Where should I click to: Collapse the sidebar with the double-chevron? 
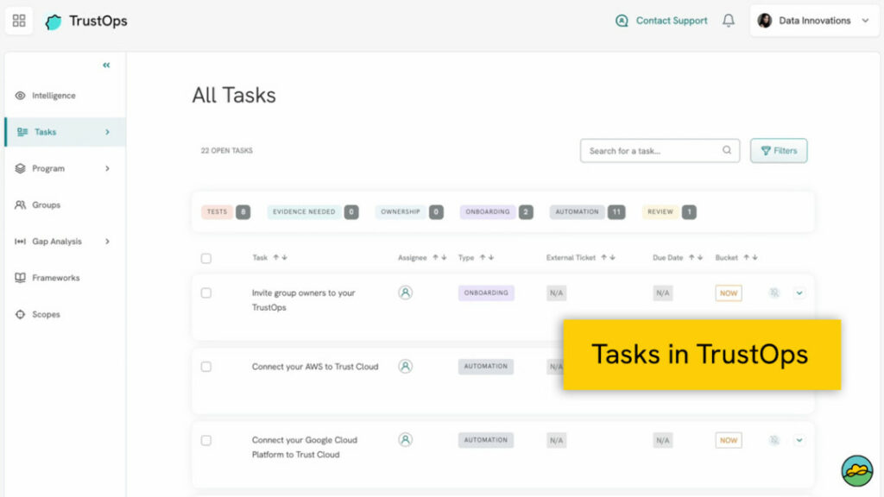pos(106,66)
